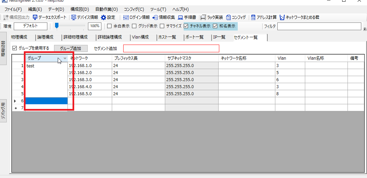Click the 設定 gear icon
The height and width of the screenshot is (178, 367).
pos(103,17)
